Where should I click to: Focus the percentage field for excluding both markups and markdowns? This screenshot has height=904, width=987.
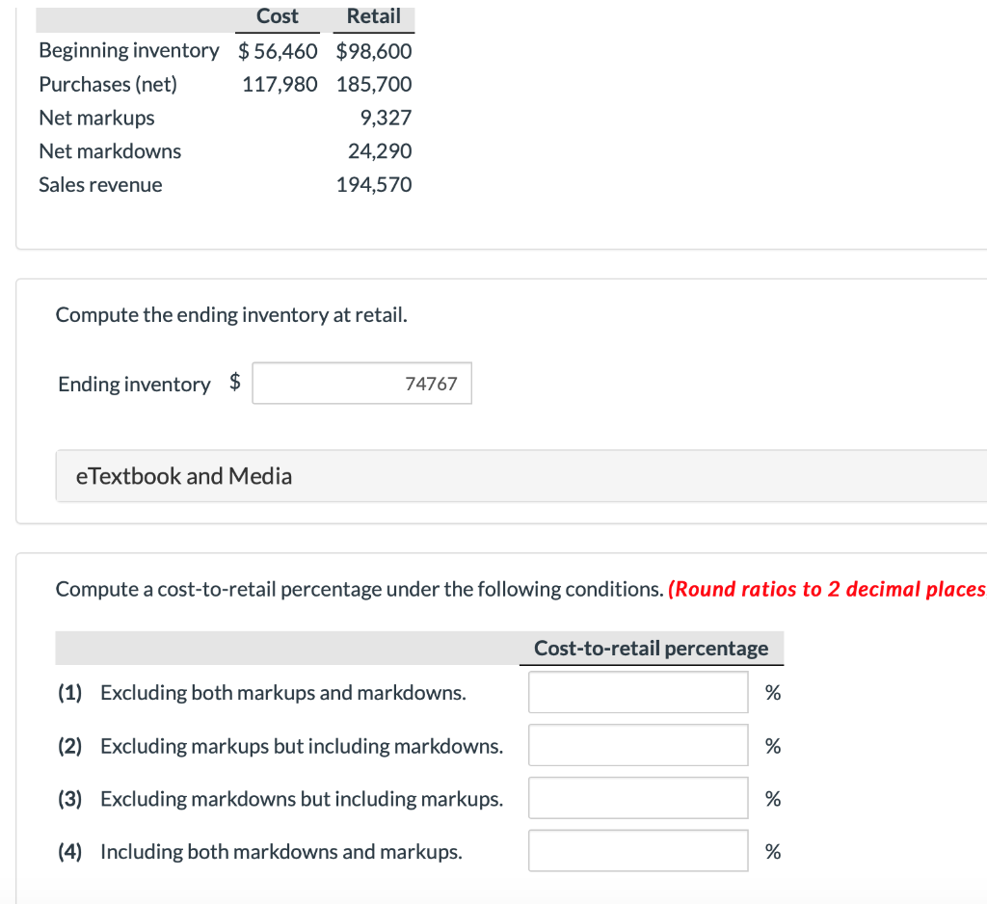point(637,692)
